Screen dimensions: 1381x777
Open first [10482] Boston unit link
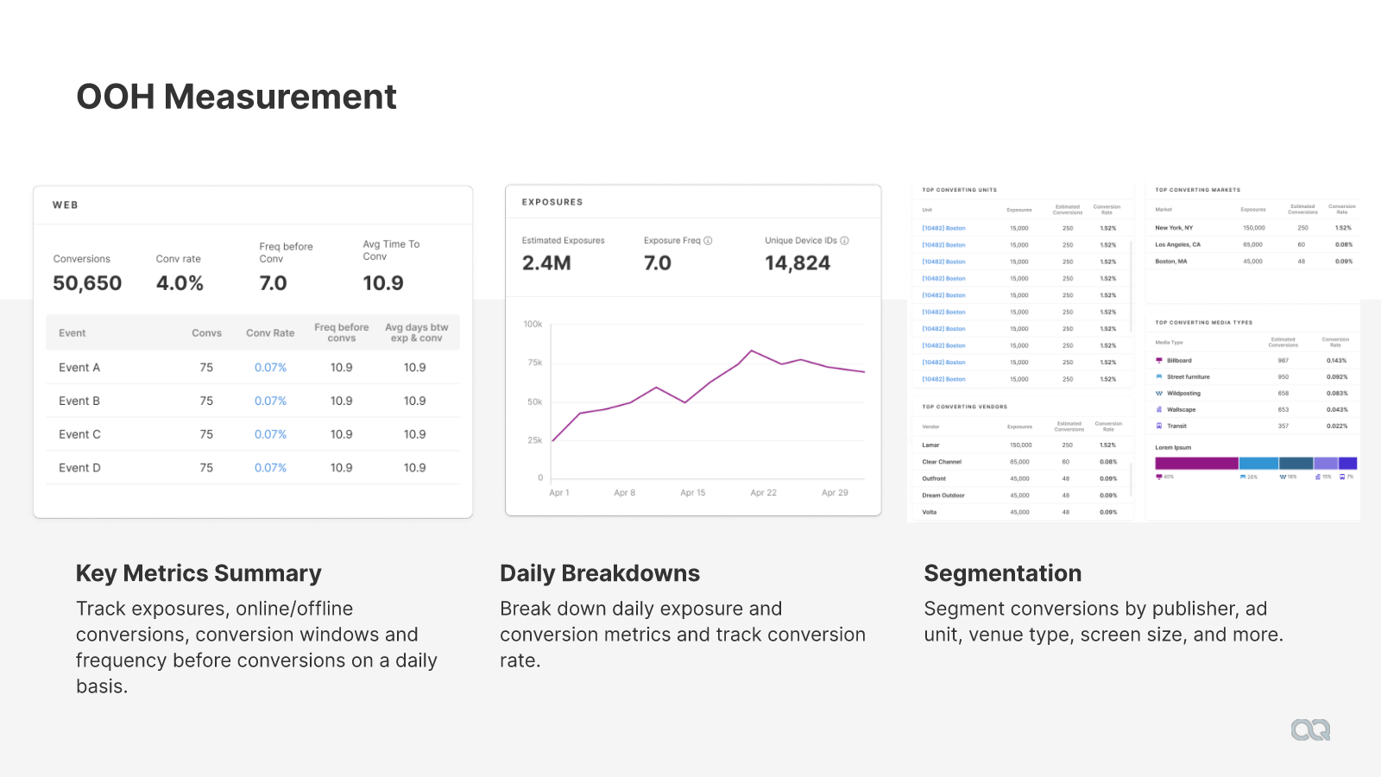[x=943, y=229]
